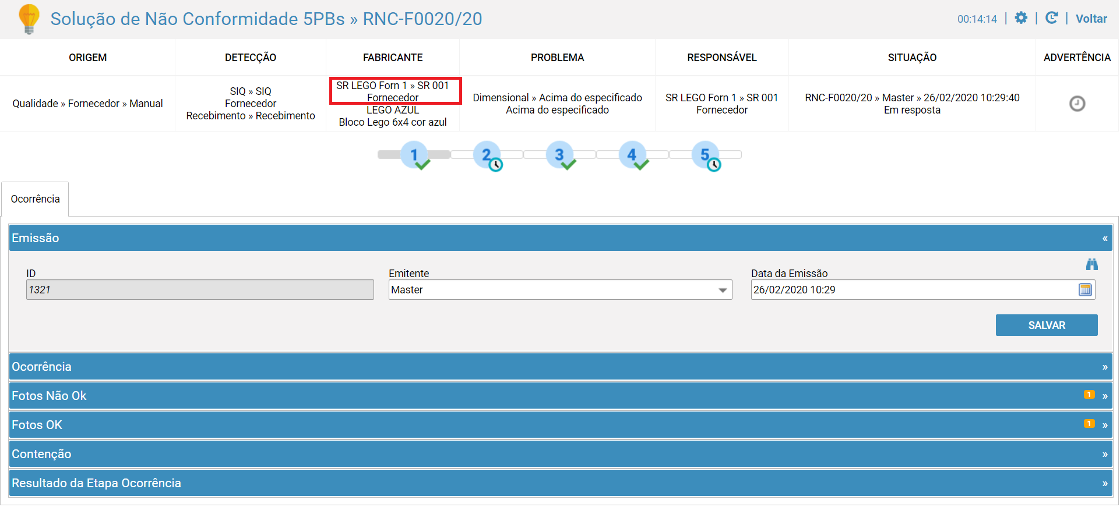Expand the Ocorrência section
Image resolution: width=1120 pixels, height=507 pixels.
click(561, 367)
